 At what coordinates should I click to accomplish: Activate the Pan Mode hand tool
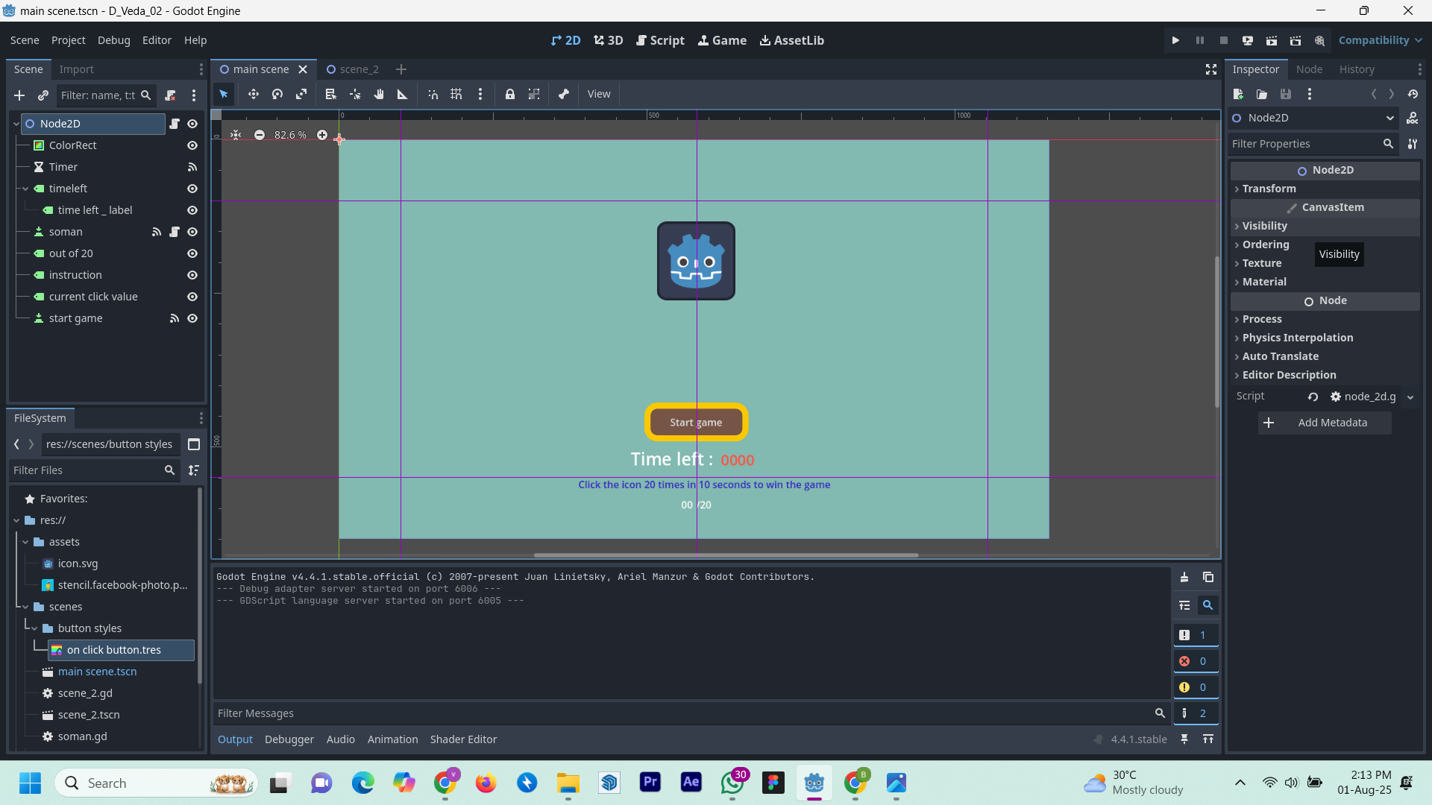click(379, 94)
